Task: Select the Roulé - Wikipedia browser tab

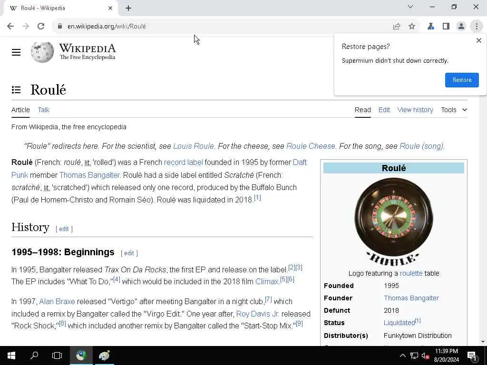Action: coord(60,9)
